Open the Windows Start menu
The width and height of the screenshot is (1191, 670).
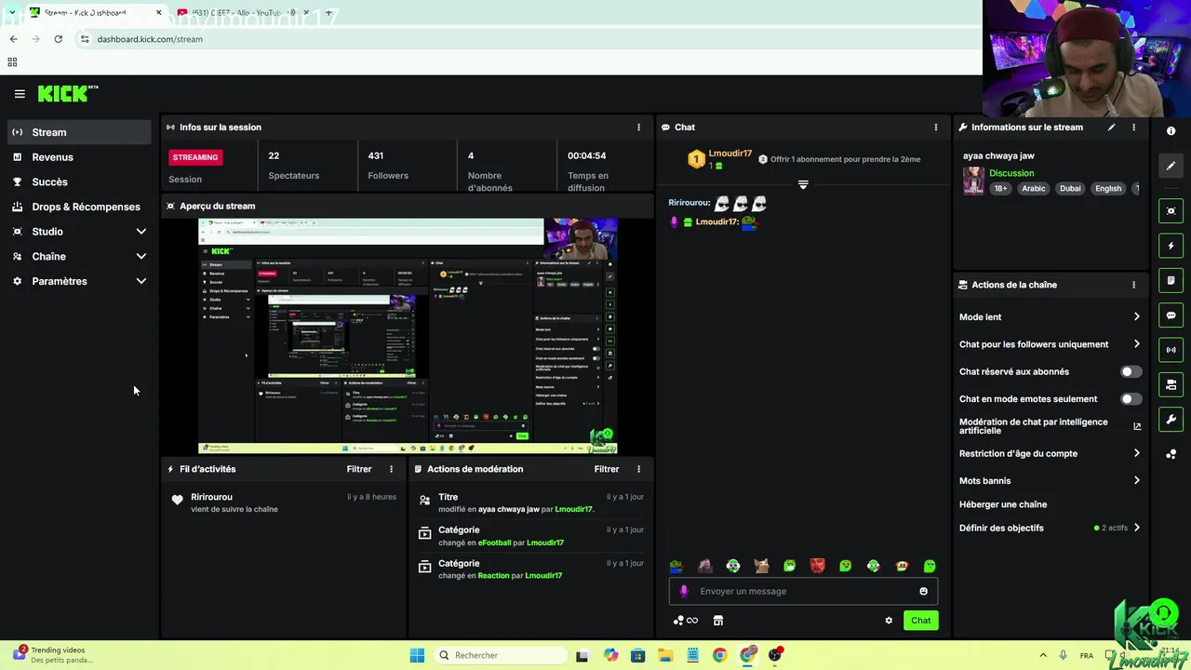tap(417, 655)
